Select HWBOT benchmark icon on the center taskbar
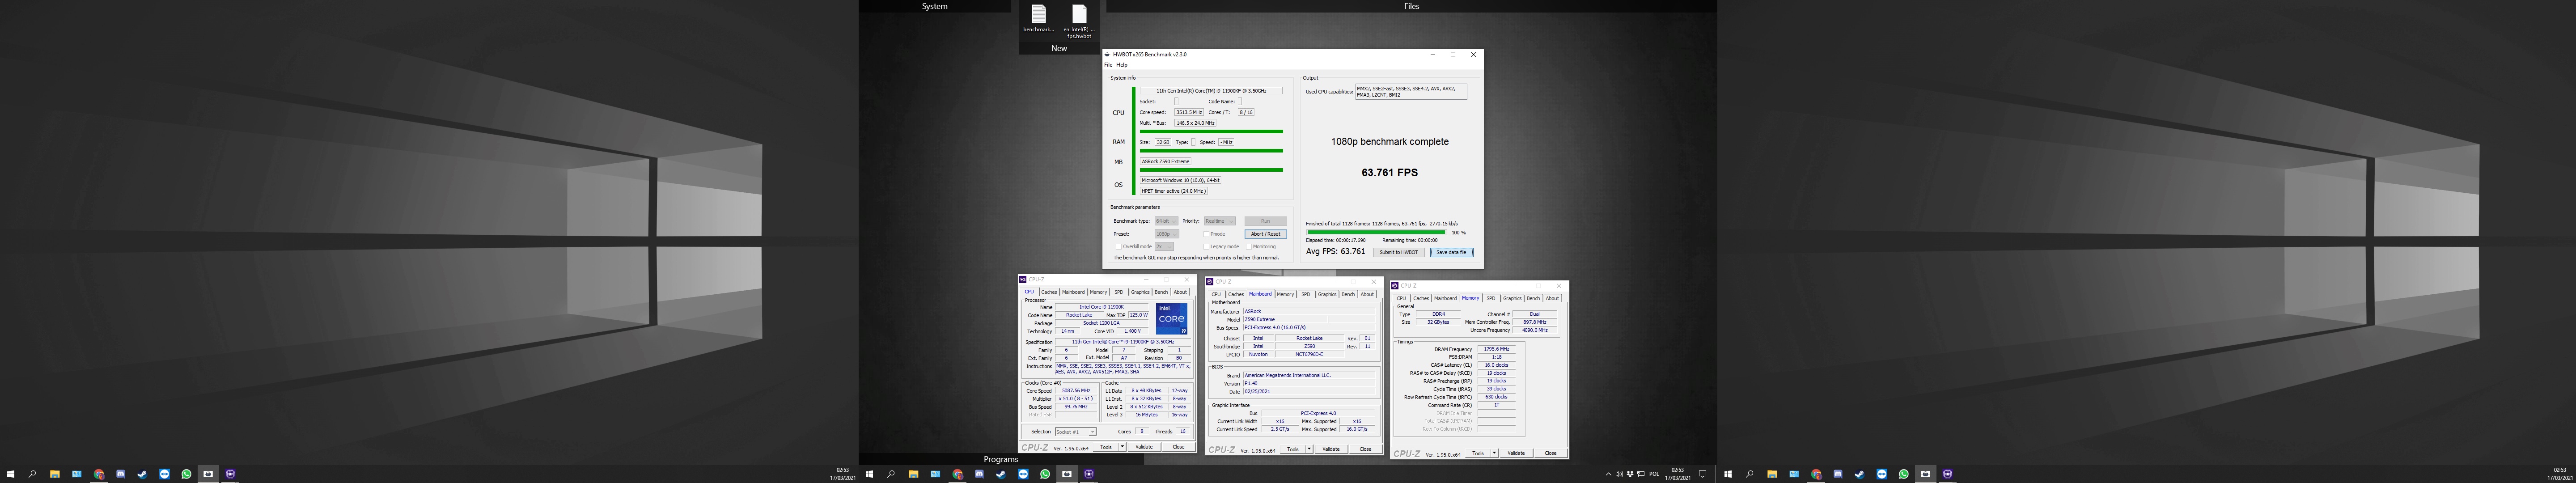The height and width of the screenshot is (483, 2576). pos(1067,474)
